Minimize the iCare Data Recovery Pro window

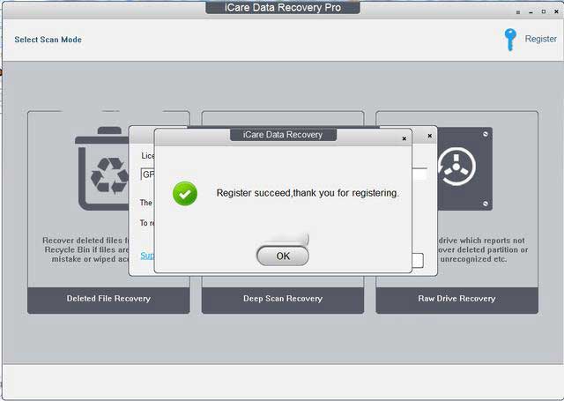pos(531,12)
